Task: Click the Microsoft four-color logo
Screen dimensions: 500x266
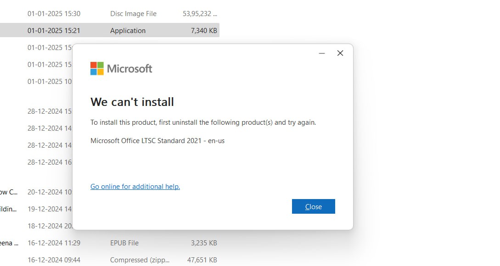Action: [x=97, y=68]
